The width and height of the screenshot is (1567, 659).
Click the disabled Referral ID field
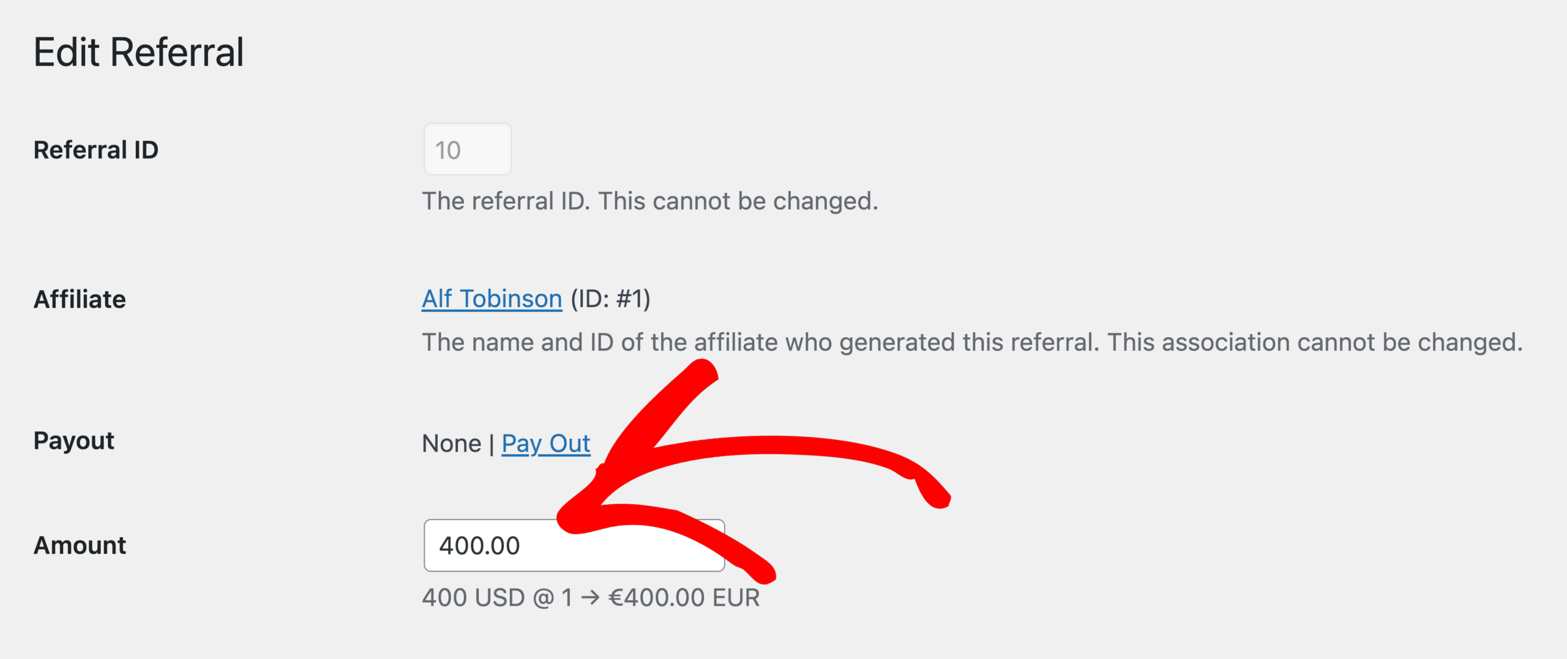point(468,150)
